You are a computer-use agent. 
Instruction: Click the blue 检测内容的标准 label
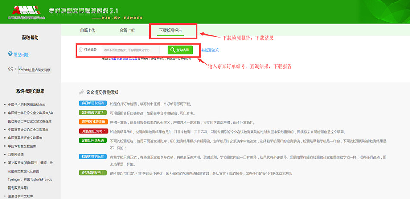92,156
